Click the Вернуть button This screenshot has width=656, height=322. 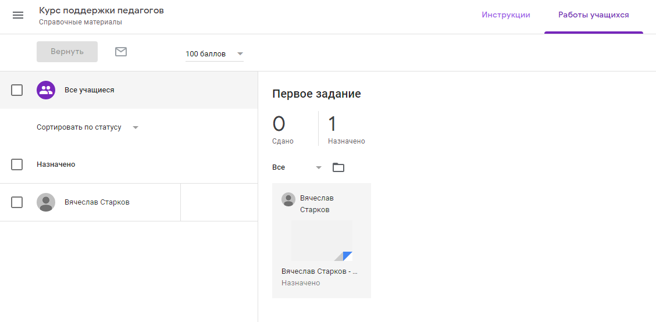(x=67, y=51)
